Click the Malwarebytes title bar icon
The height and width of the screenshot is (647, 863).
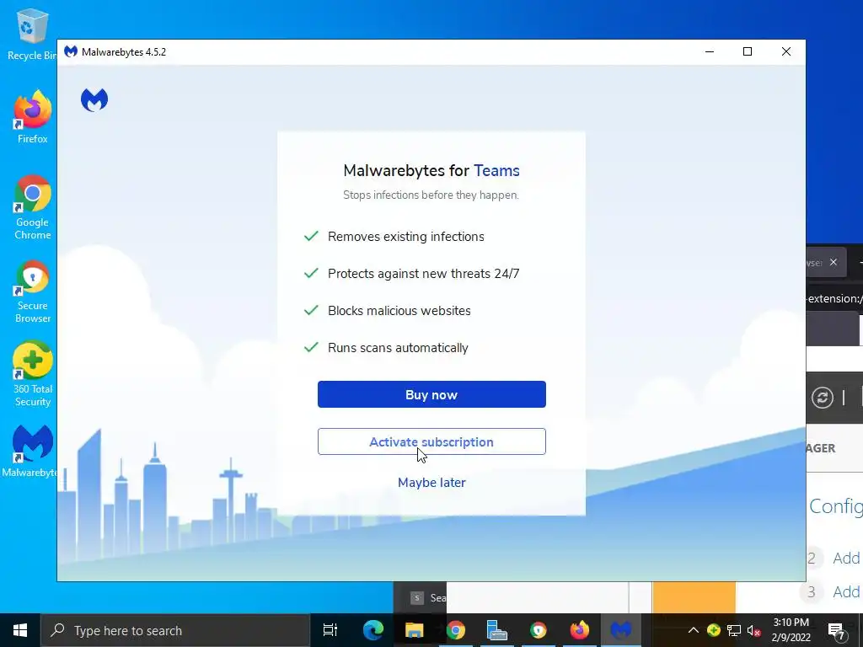click(71, 51)
